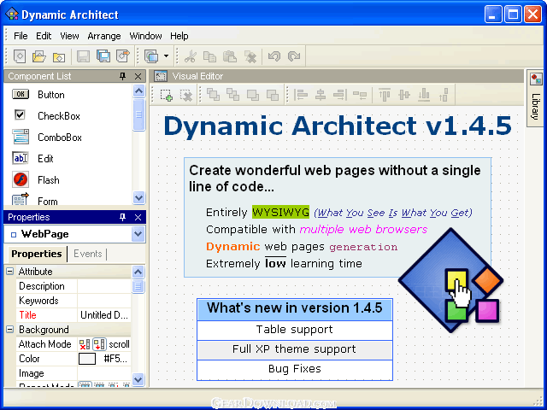
Task: Click the Align bottom edges icon
Action: (424, 95)
